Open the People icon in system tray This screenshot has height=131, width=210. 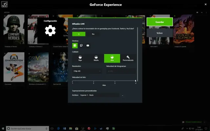pos(183,128)
